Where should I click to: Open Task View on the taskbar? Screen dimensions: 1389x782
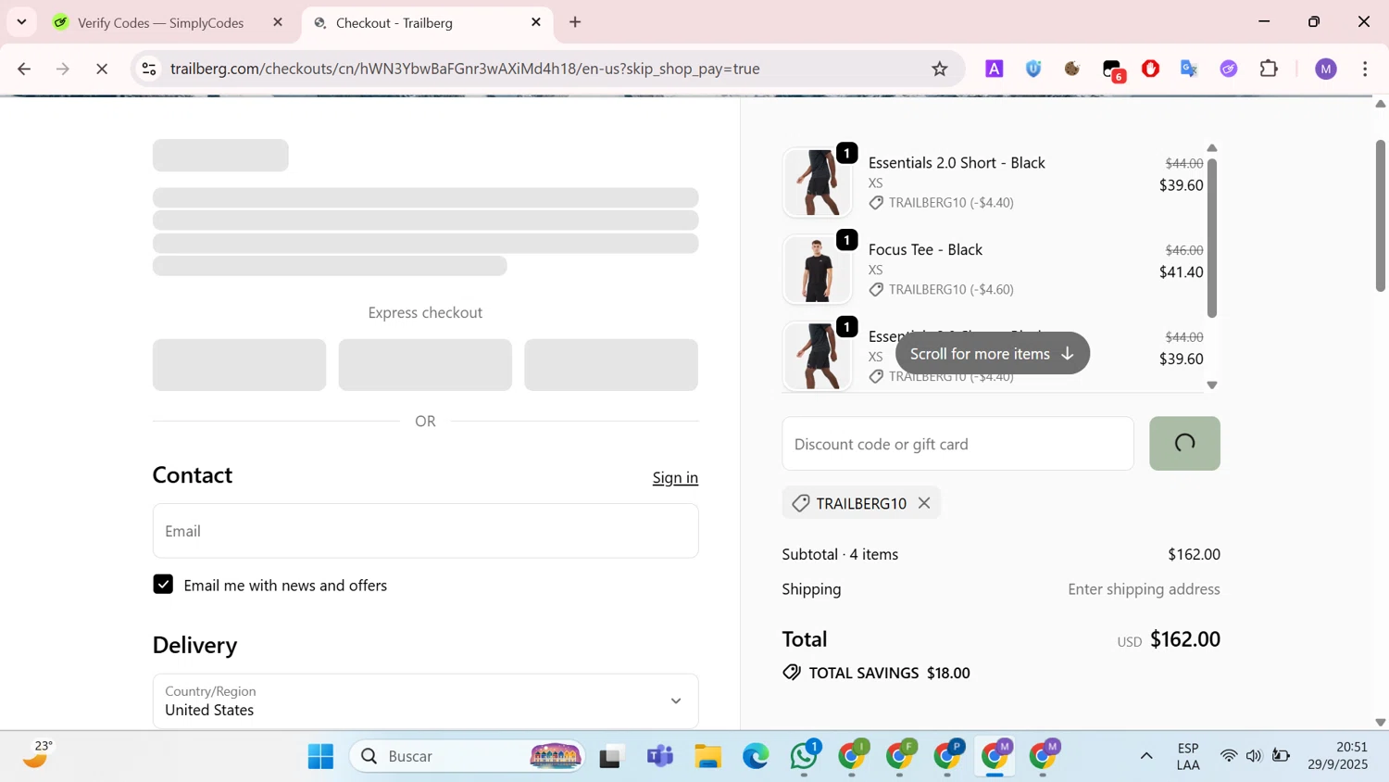[x=611, y=756]
